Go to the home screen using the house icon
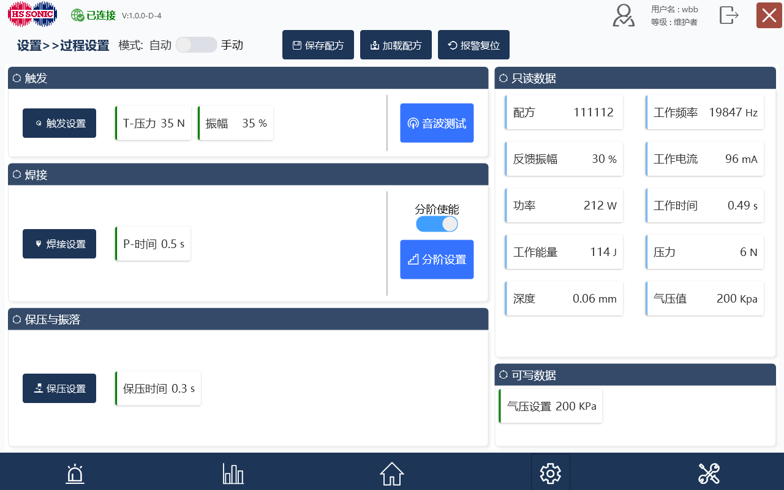This screenshot has height=490, width=784. (x=391, y=473)
